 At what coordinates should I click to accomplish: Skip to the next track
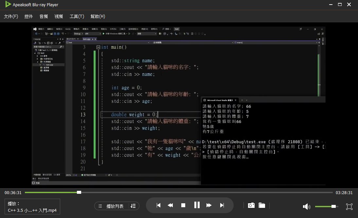[222, 205]
